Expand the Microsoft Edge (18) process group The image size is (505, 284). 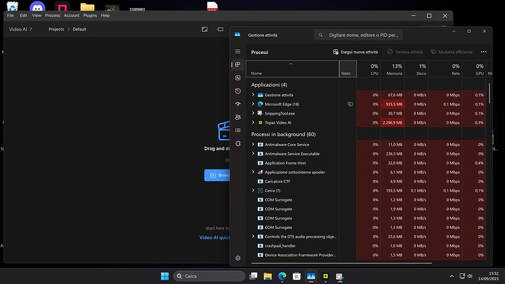253,104
